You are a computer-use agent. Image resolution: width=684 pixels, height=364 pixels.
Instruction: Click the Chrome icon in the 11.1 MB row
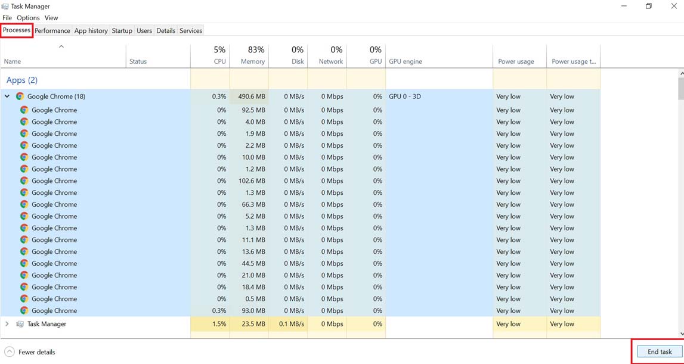click(24, 239)
